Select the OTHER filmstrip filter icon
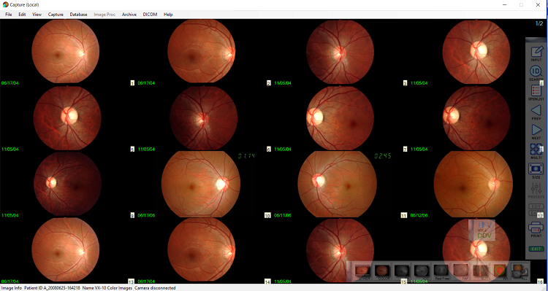This screenshot has width=548, height=291. click(x=362, y=271)
